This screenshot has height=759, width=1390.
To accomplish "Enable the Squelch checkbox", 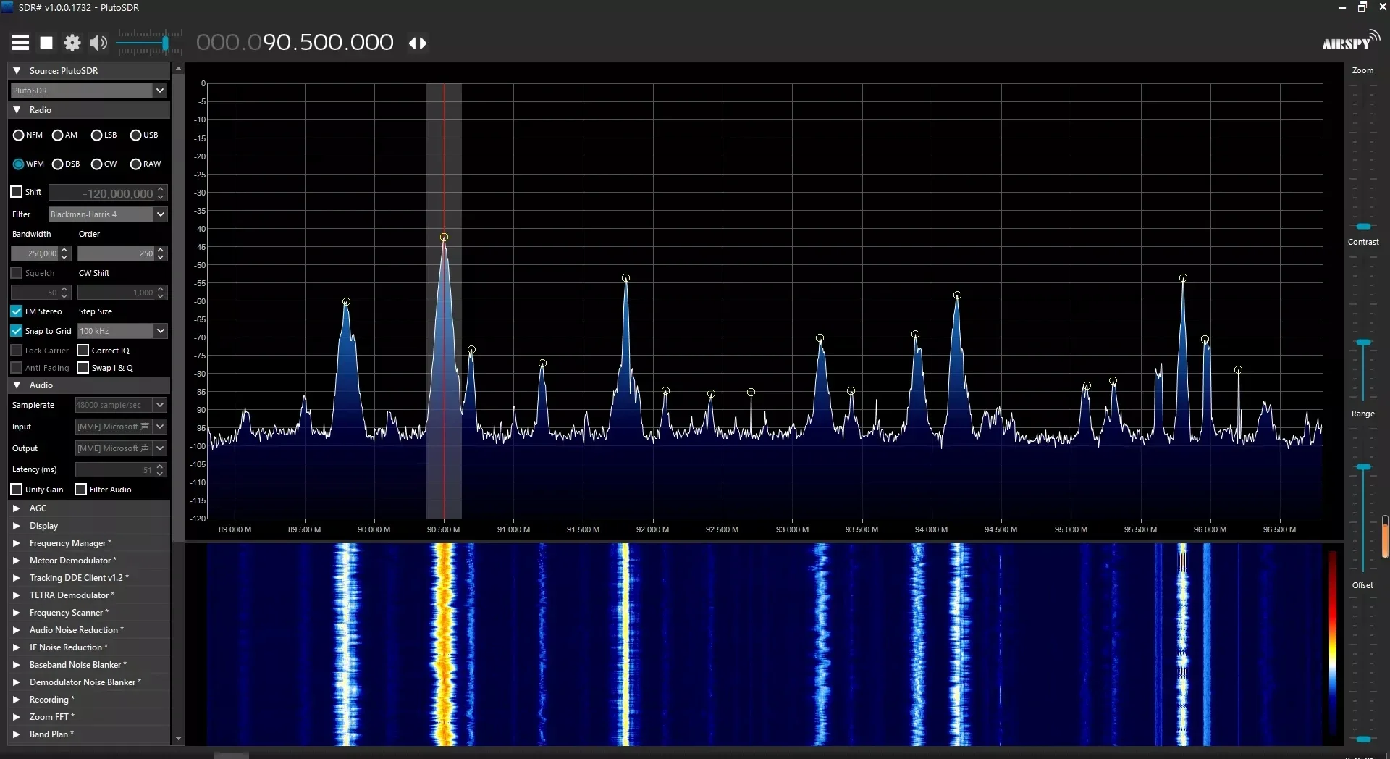I will (17, 273).
